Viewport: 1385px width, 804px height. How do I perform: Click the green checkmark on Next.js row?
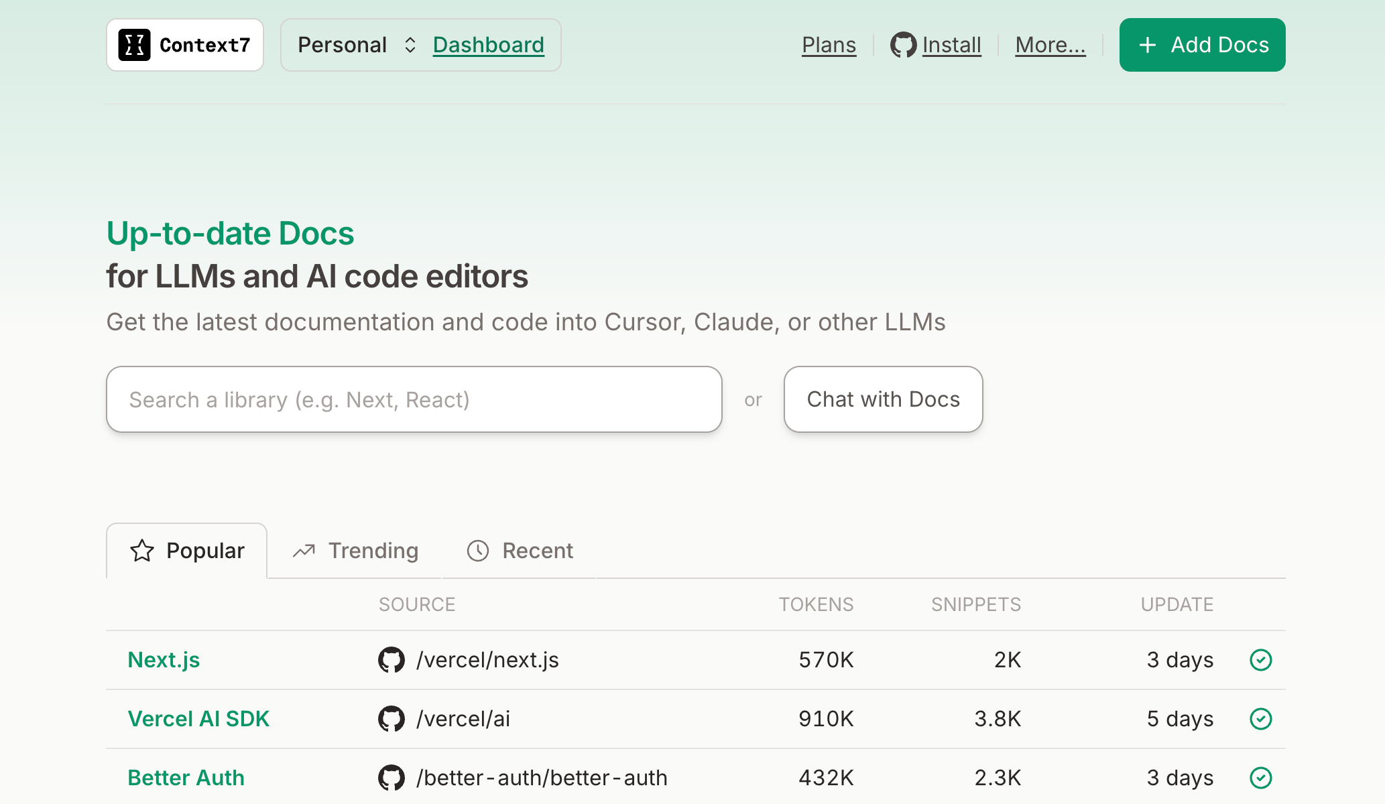click(x=1261, y=660)
